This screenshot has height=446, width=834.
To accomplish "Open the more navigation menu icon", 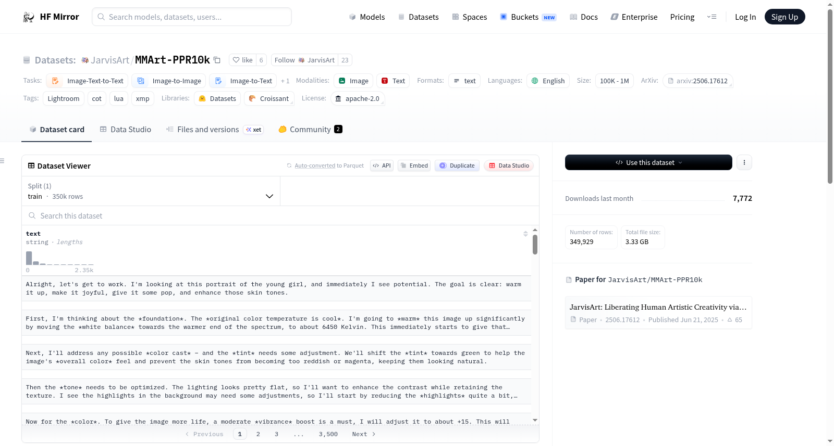I will coord(712,17).
